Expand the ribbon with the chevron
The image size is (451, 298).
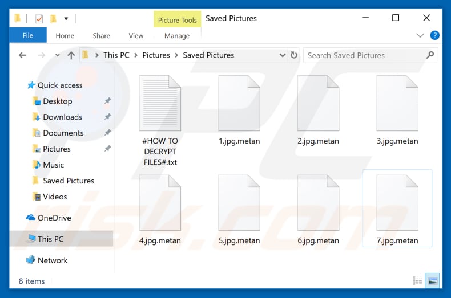pos(420,35)
